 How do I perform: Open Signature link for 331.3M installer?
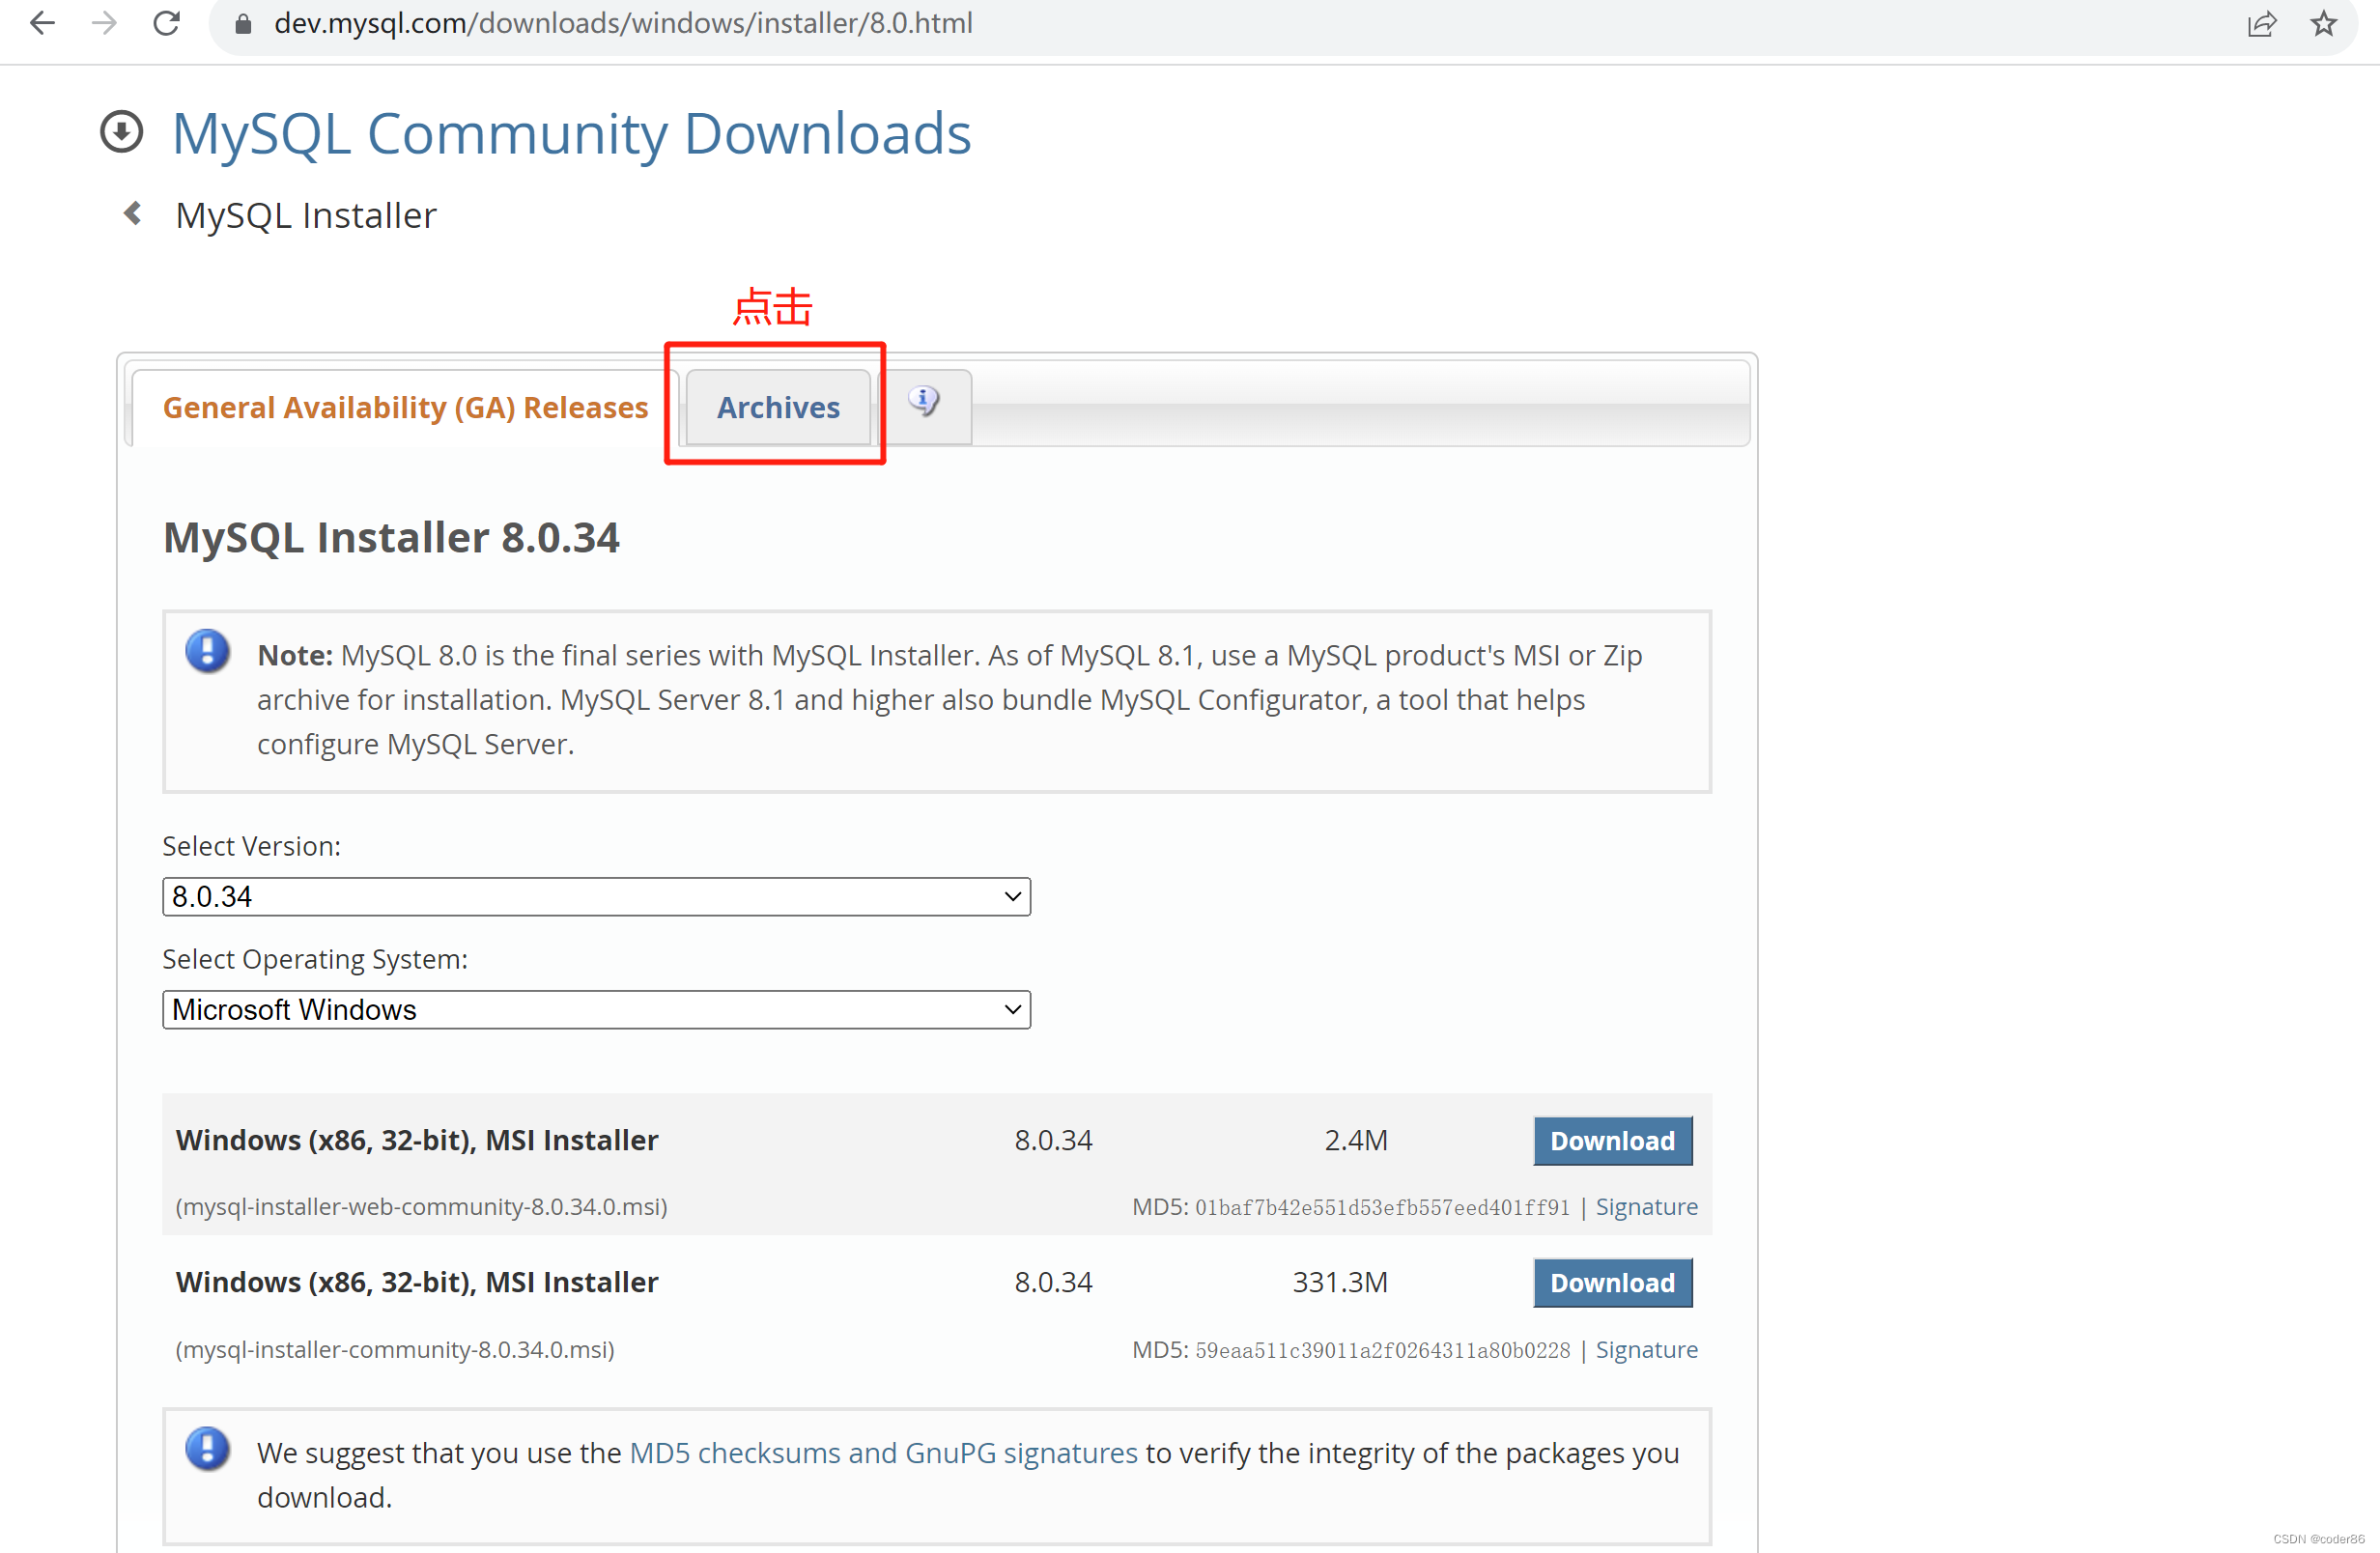tap(1645, 1349)
